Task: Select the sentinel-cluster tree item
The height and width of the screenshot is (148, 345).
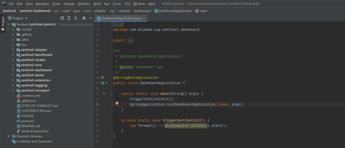Action: (x=33, y=60)
